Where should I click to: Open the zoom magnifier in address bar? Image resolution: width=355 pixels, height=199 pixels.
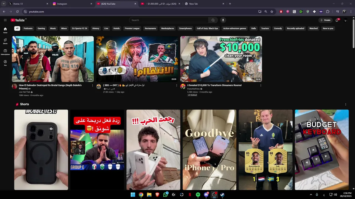pos(266,12)
